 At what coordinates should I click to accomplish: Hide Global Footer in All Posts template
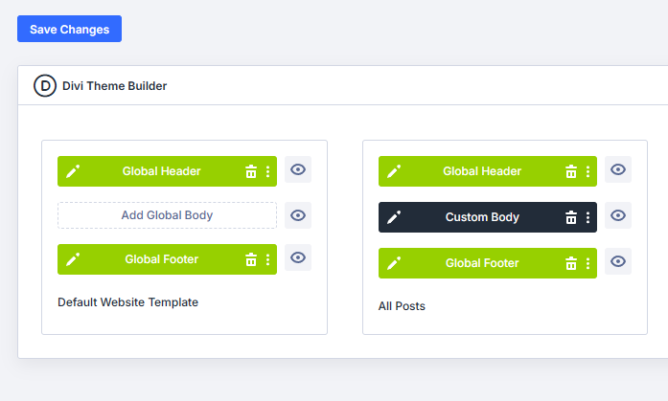coord(618,261)
